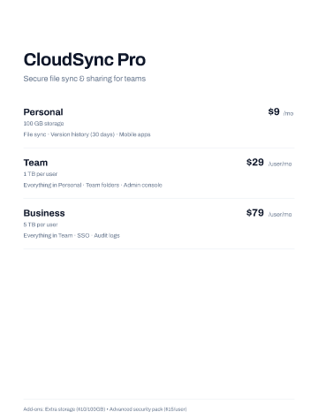The height and width of the screenshot is (412, 318).
Task: Click '1 TB per user' text
Action: point(41,174)
